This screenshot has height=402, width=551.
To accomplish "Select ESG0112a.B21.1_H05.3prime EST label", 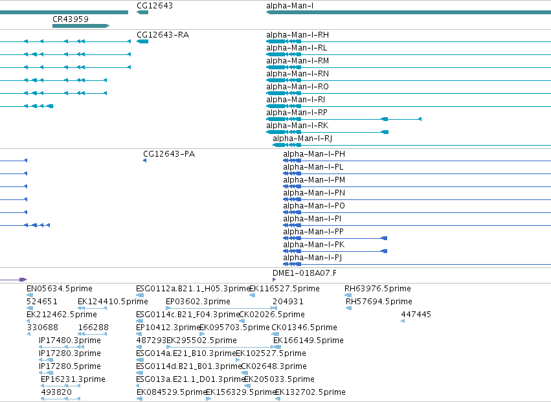I will tap(193, 289).
